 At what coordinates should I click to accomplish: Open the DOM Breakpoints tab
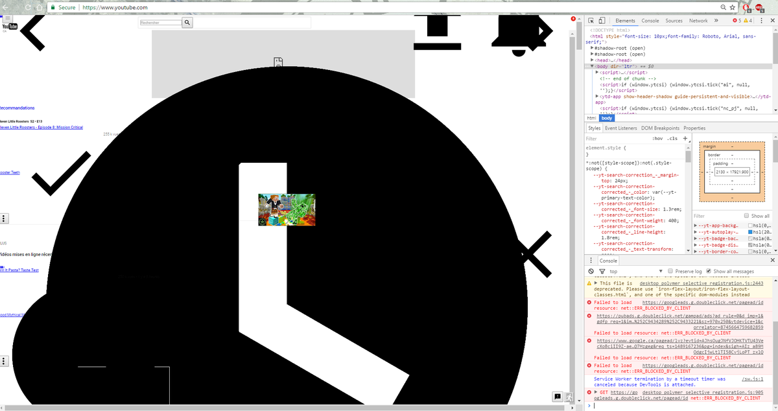tap(660, 128)
